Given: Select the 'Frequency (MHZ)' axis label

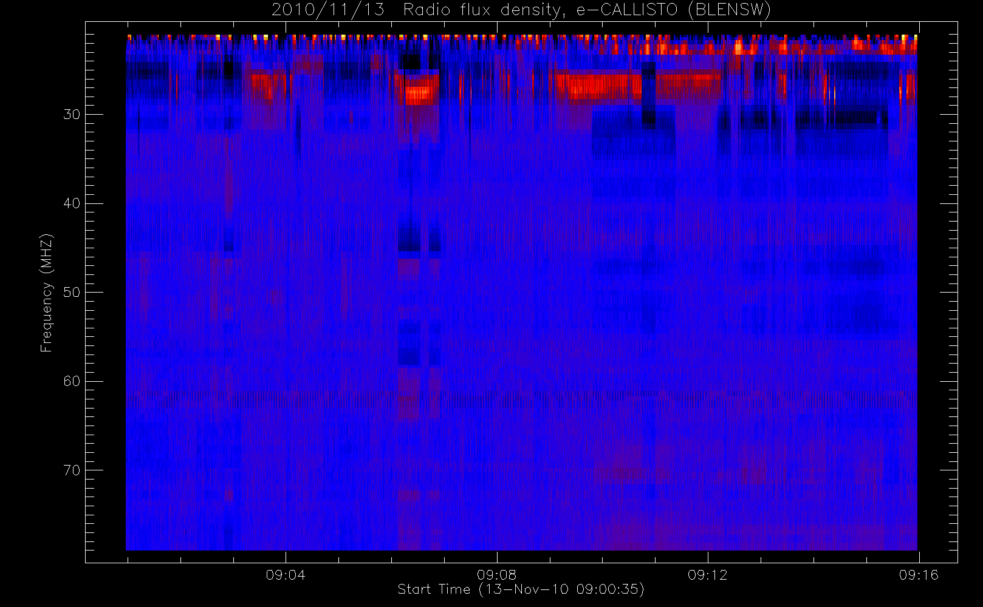Looking at the screenshot, I should coord(47,293).
